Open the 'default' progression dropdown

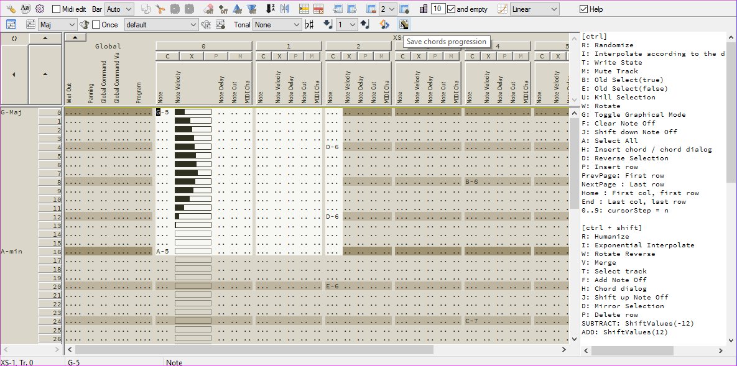(x=161, y=24)
